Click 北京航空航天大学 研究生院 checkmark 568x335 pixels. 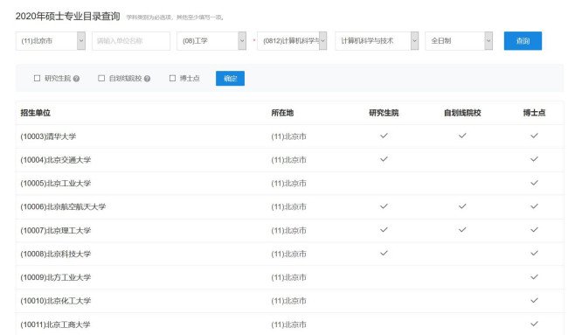(x=384, y=206)
